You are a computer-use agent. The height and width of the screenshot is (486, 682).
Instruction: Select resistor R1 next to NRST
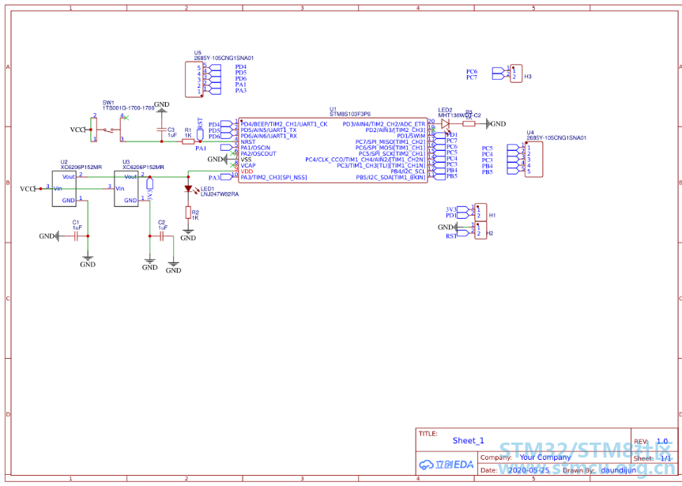[x=187, y=141]
